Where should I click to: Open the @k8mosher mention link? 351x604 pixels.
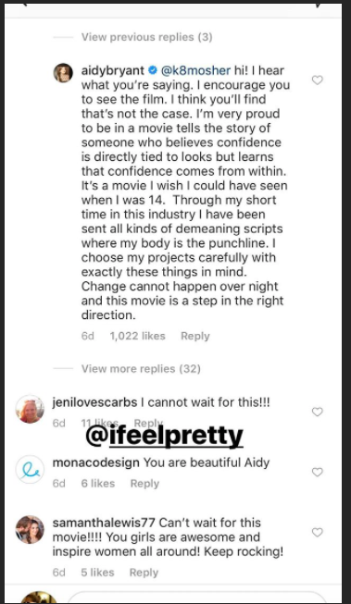(195, 71)
